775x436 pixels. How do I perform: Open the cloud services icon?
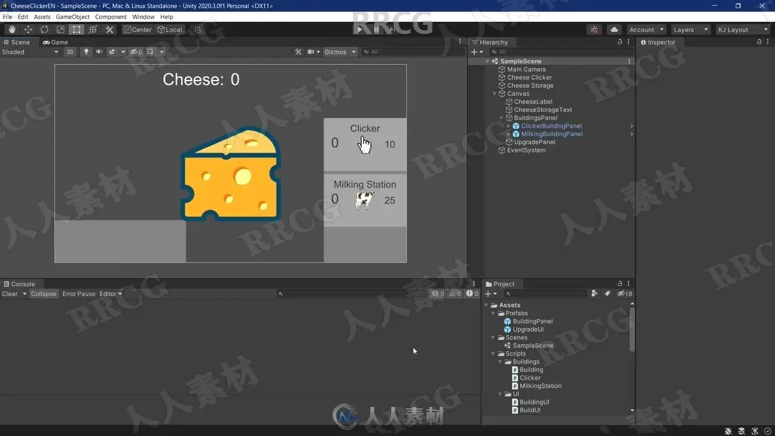click(615, 30)
